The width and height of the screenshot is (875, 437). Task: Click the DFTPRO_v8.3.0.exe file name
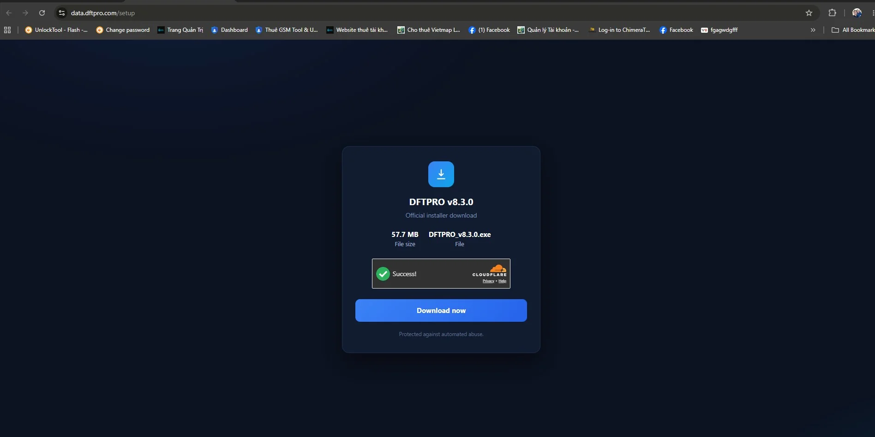click(460, 235)
